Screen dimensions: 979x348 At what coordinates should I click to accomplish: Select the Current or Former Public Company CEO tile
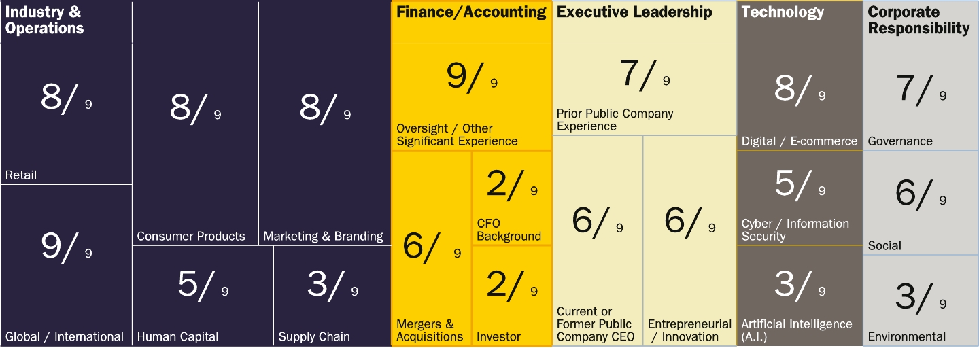point(598,241)
